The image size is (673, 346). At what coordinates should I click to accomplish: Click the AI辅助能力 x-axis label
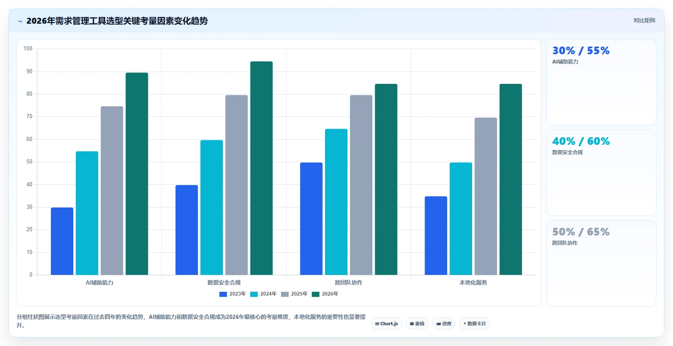(100, 282)
